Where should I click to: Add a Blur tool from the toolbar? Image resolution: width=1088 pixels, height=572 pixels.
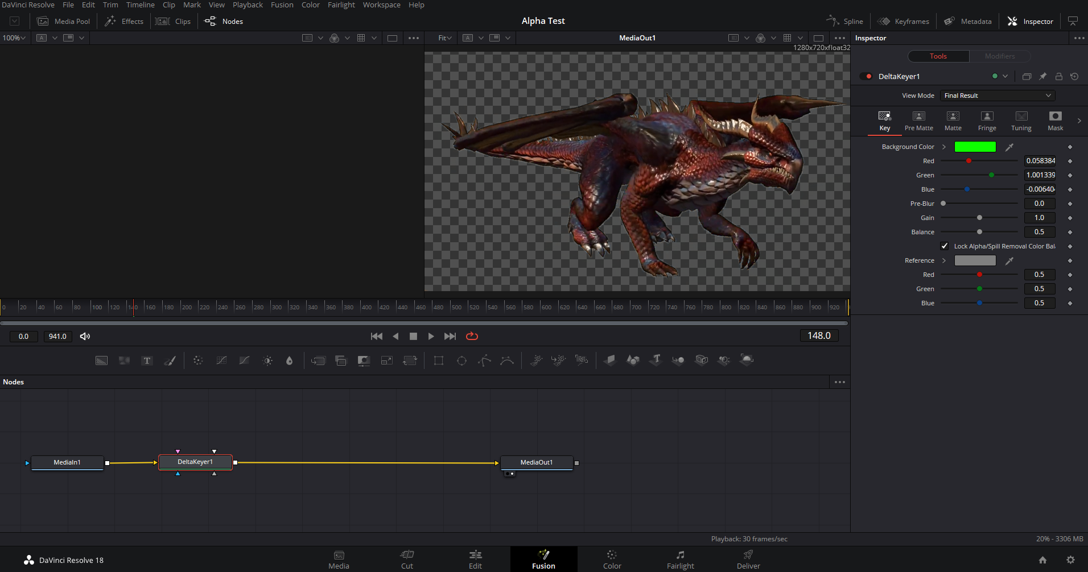point(289,360)
